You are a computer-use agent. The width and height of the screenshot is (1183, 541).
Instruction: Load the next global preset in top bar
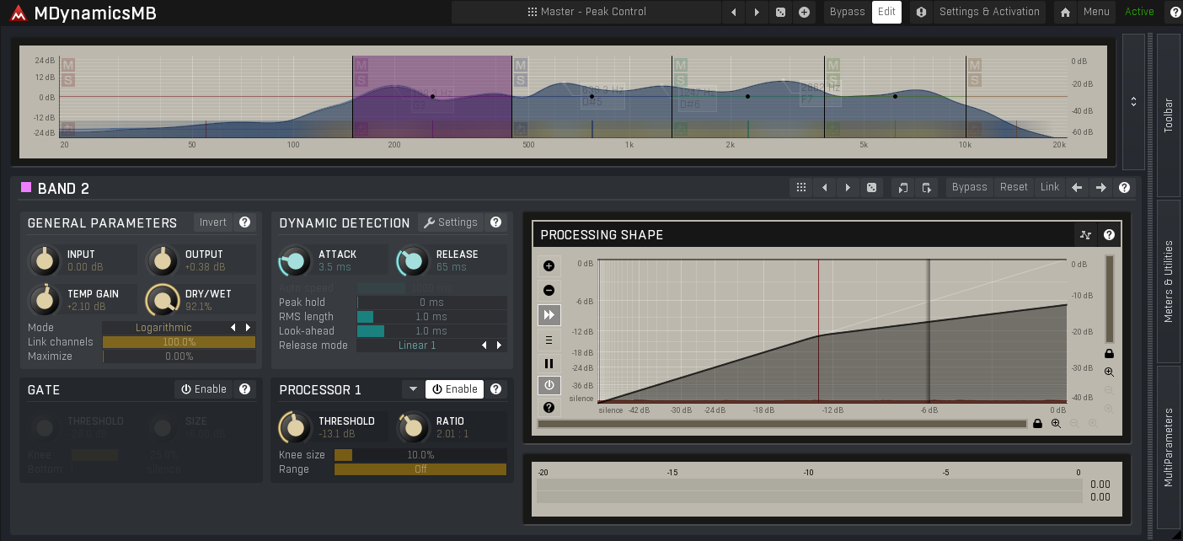757,12
